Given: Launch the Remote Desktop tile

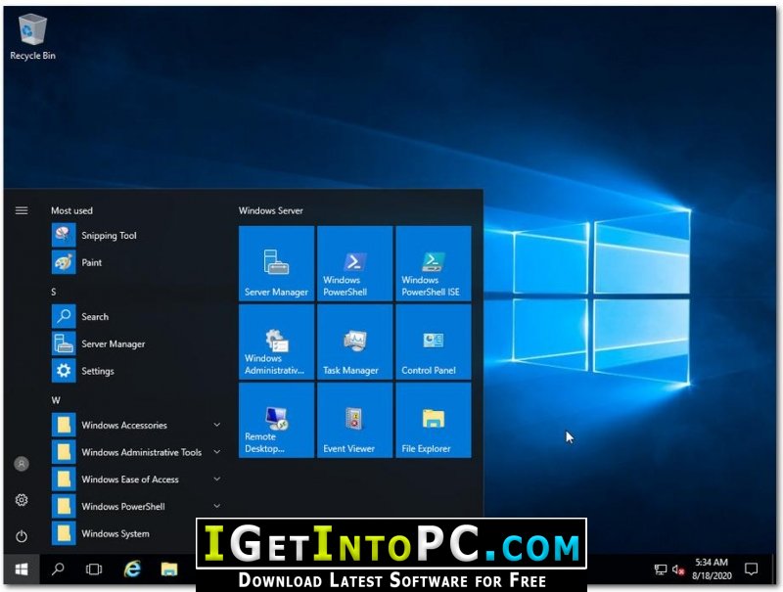Looking at the screenshot, I should (276, 421).
